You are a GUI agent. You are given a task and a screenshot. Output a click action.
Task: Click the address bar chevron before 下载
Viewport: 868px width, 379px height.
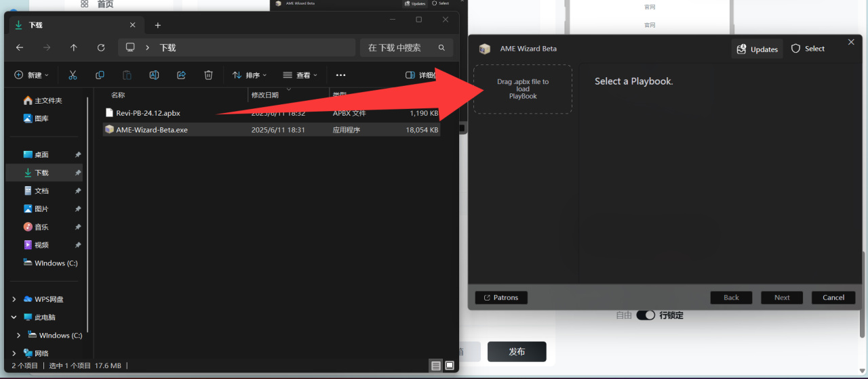(x=147, y=47)
